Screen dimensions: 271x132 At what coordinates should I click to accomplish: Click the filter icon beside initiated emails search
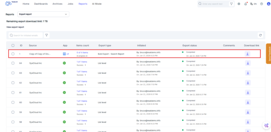46,35
